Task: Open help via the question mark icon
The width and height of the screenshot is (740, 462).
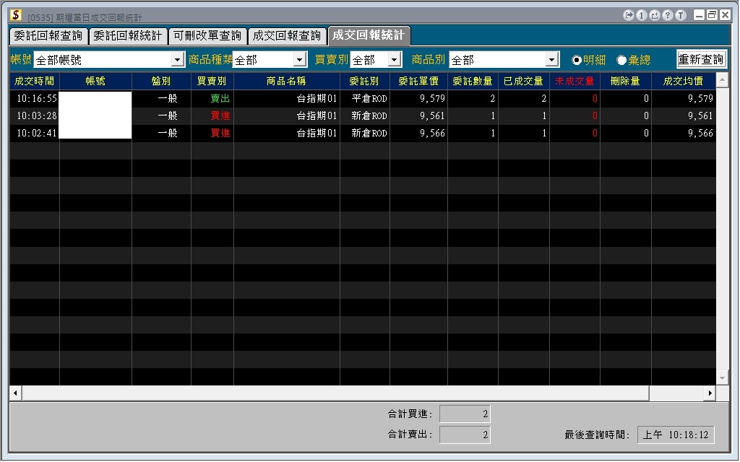Action: [x=668, y=15]
